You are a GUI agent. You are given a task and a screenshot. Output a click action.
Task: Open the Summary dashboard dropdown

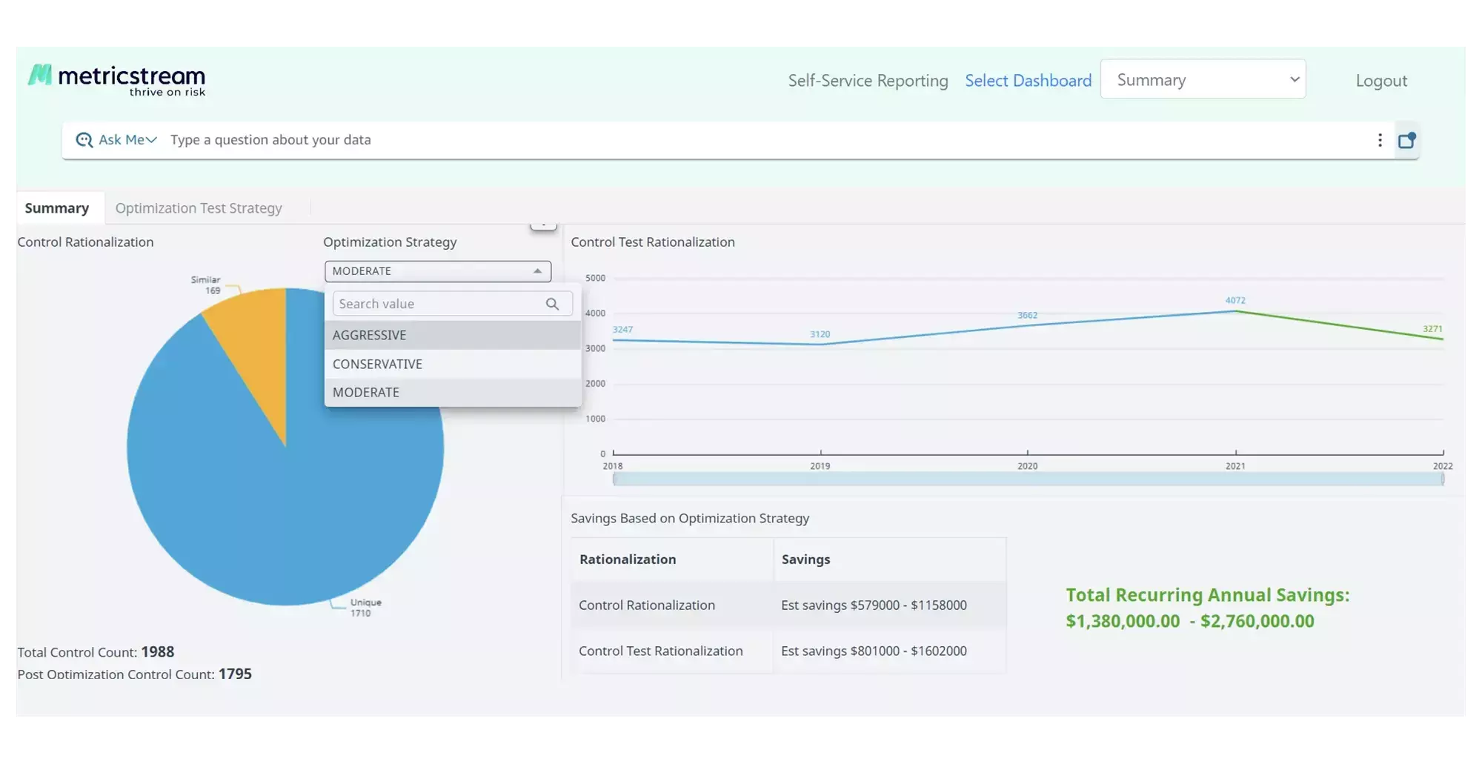pos(1203,79)
